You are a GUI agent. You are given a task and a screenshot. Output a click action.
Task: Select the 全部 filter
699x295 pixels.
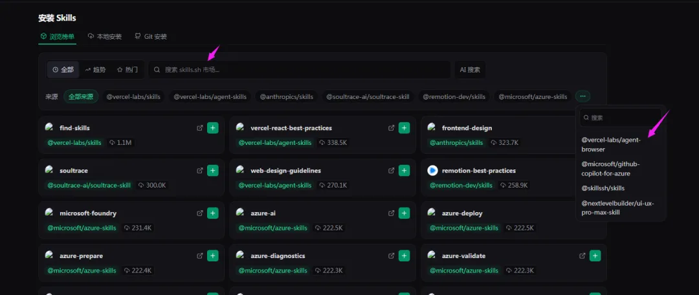63,69
